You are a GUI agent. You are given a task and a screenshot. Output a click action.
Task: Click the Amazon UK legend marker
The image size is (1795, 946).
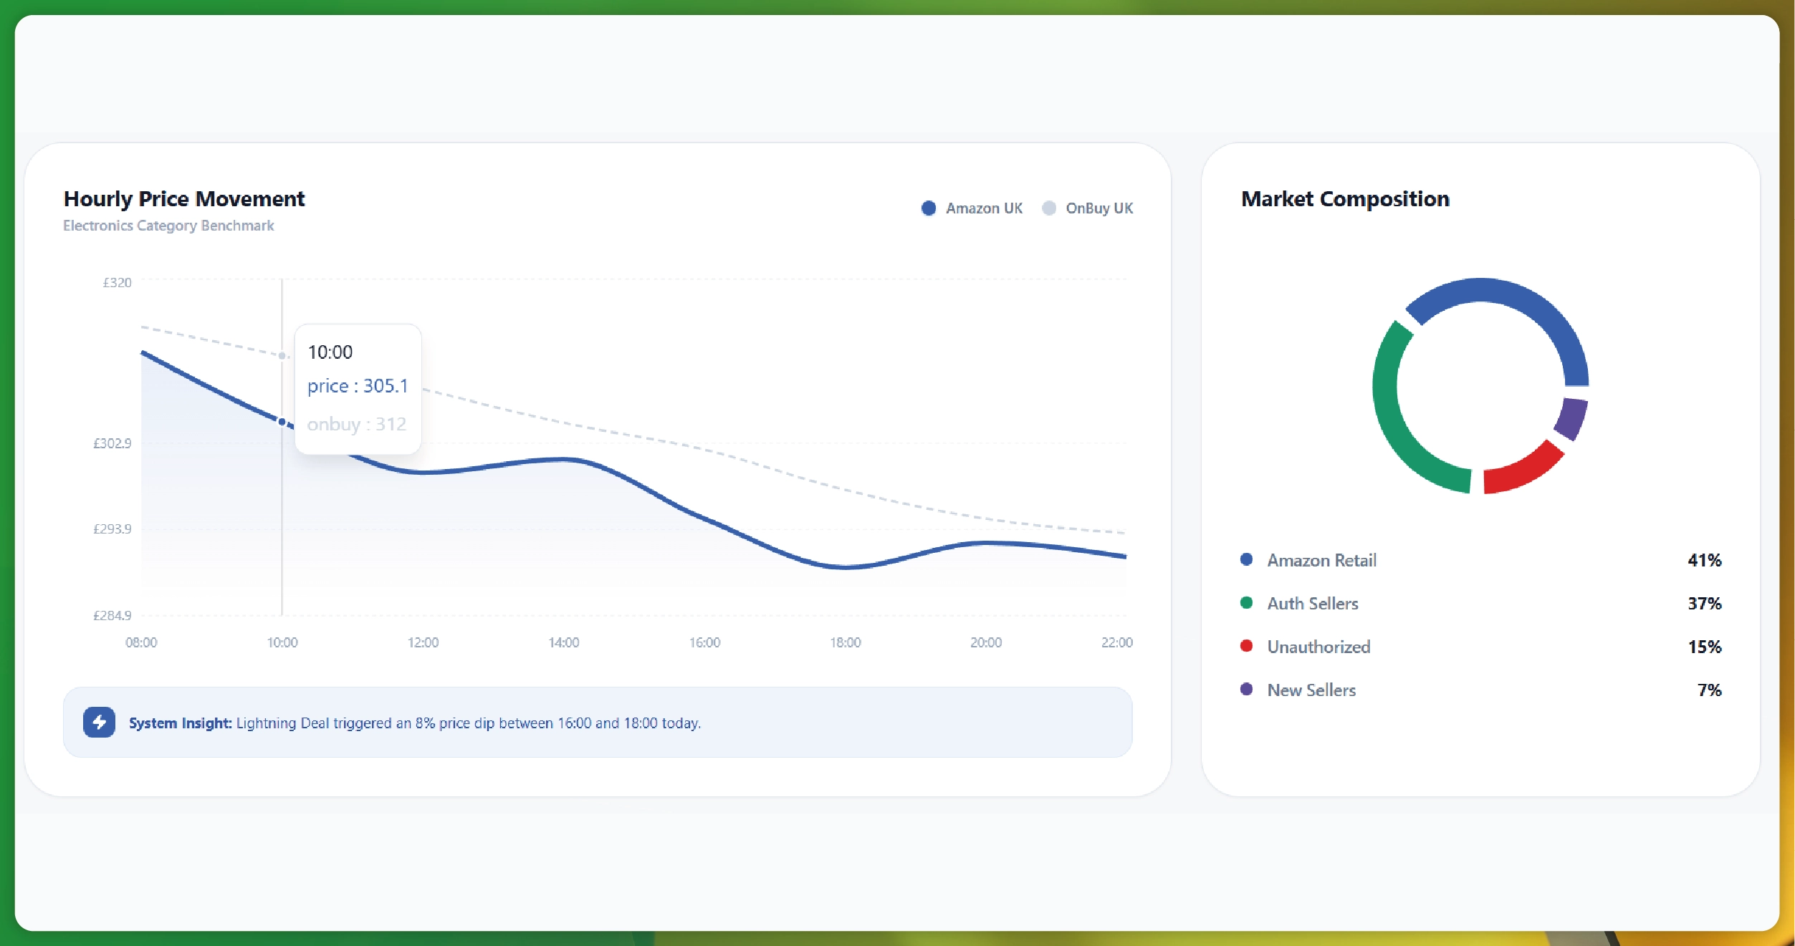tap(928, 208)
